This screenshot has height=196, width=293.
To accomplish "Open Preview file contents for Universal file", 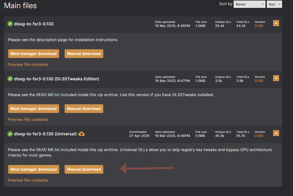I will point(28,180).
